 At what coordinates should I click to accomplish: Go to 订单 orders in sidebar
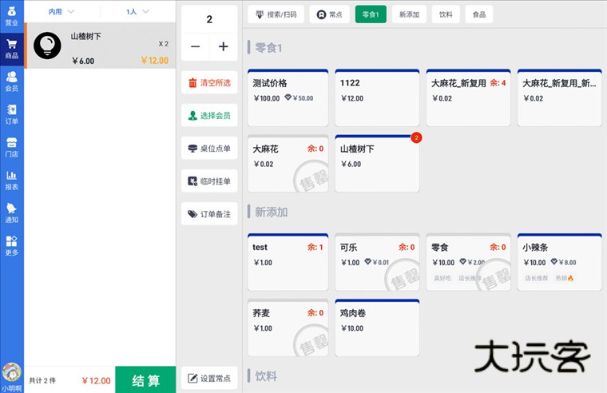pyautogui.click(x=12, y=114)
